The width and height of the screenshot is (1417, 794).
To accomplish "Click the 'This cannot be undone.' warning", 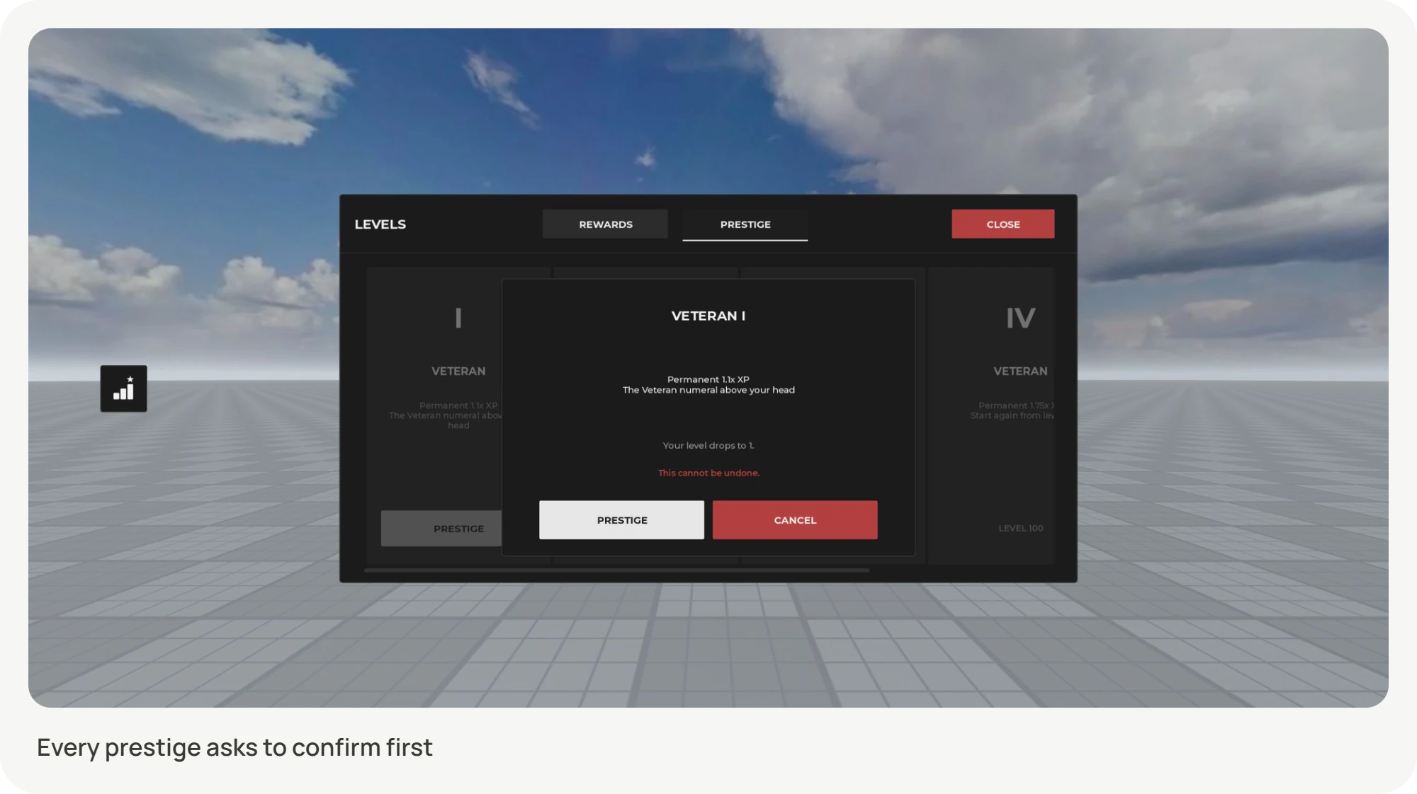I will click(708, 473).
